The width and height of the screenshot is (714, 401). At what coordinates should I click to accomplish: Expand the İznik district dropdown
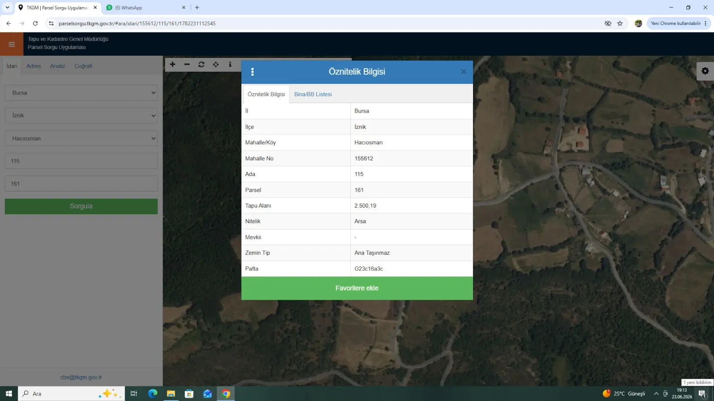pos(81,115)
